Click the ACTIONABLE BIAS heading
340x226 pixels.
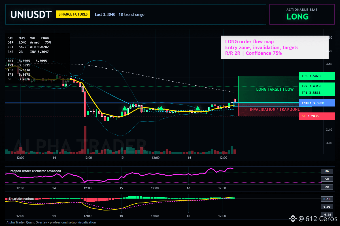tap(302, 10)
